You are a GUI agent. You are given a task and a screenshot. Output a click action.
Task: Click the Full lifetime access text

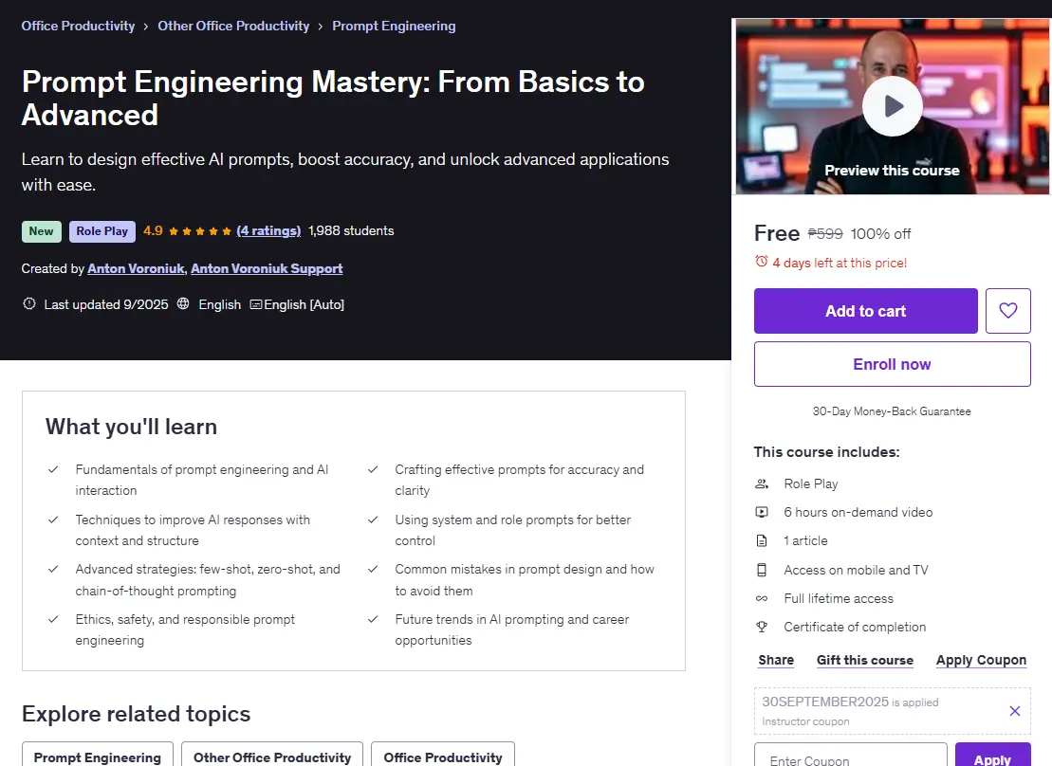(839, 598)
